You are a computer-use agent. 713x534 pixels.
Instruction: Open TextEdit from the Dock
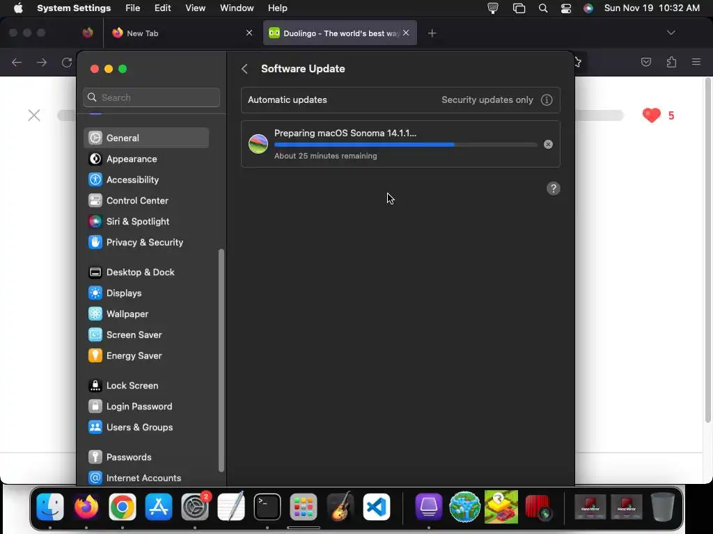pyautogui.click(x=231, y=507)
